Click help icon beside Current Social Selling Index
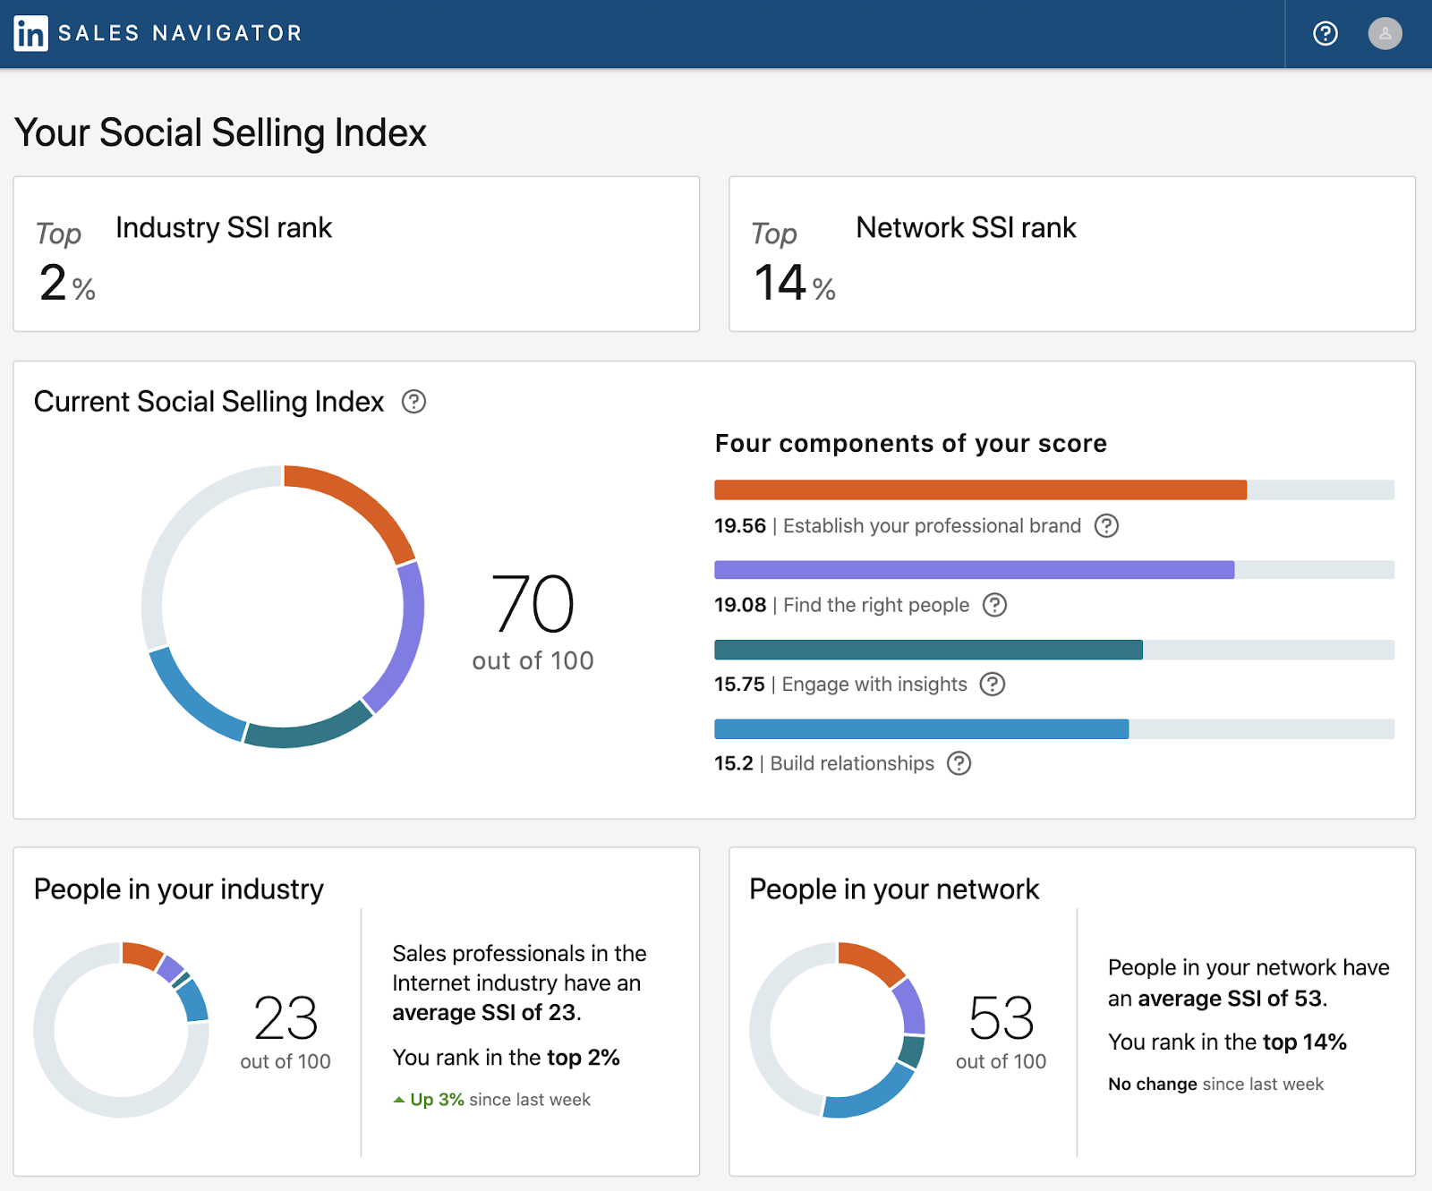Viewport: 1432px width, 1191px height. pyautogui.click(x=413, y=402)
